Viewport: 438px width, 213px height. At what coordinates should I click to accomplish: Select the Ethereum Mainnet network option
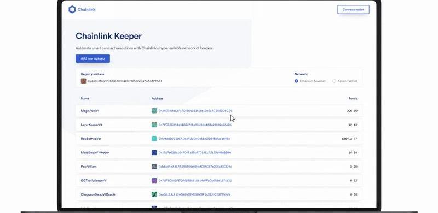[296, 81]
